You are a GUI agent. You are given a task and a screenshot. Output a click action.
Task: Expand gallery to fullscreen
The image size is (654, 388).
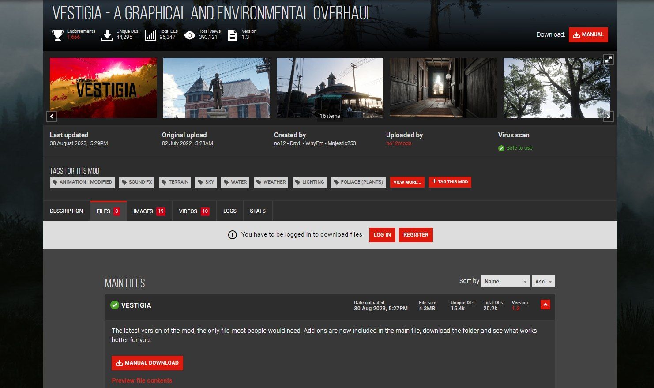click(x=609, y=59)
